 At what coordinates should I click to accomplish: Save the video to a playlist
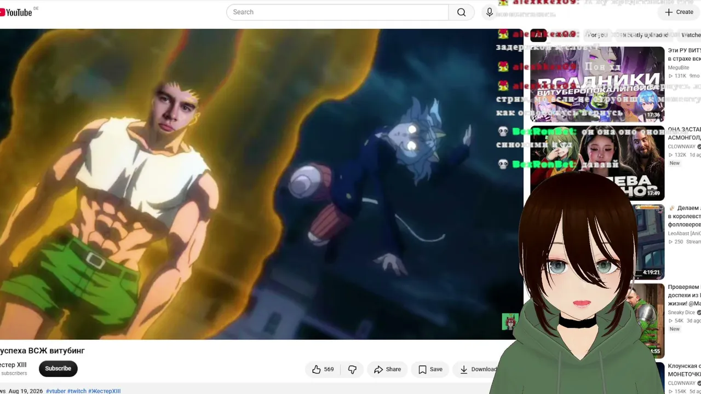[x=430, y=369]
